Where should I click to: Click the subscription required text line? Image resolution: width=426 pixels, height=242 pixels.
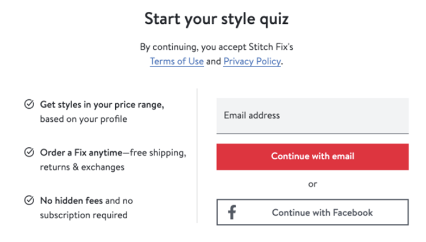point(83,215)
